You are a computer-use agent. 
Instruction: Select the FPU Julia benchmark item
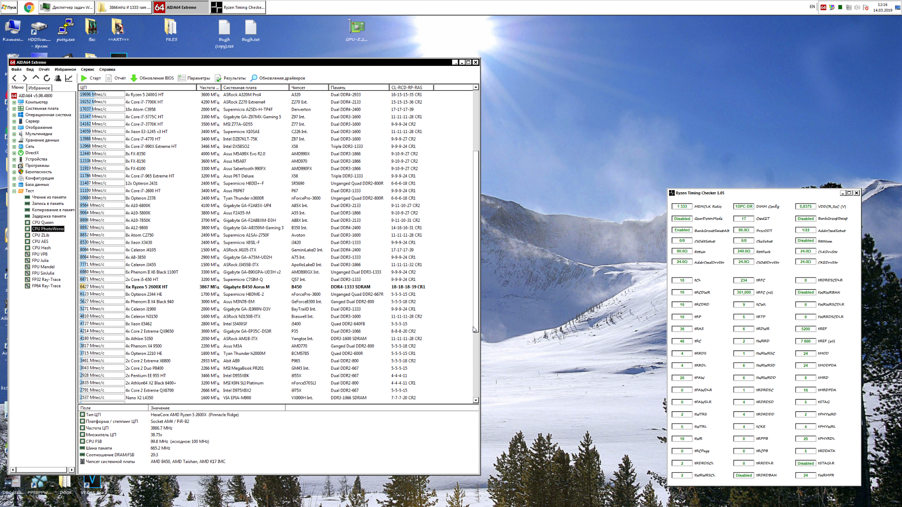40,260
